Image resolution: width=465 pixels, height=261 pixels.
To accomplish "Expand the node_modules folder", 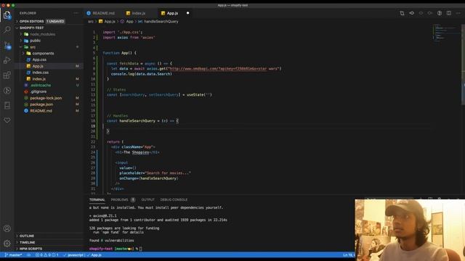I will tap(49, 34).
